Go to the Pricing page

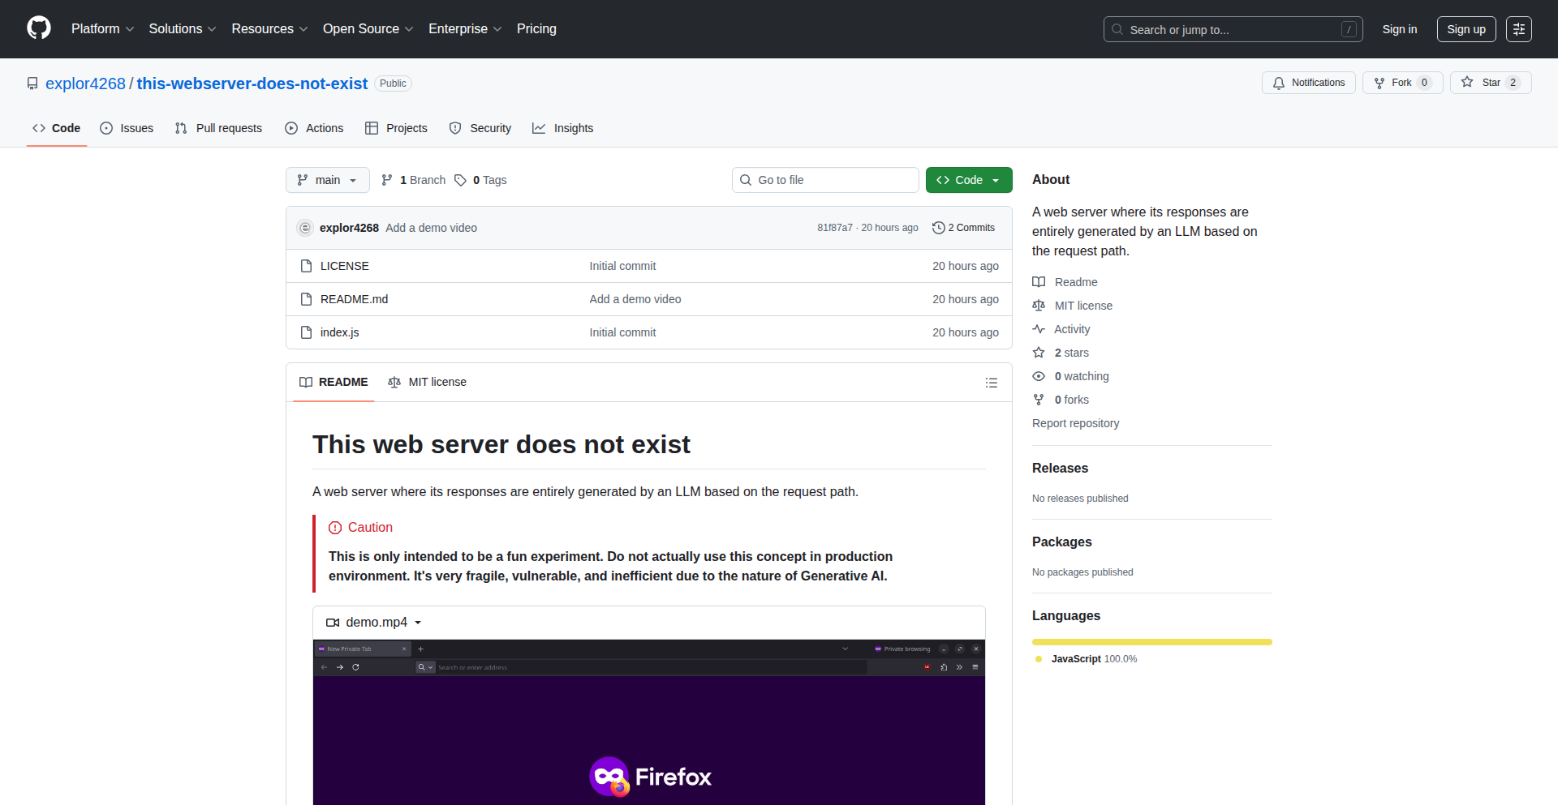[x=536, y=29]
